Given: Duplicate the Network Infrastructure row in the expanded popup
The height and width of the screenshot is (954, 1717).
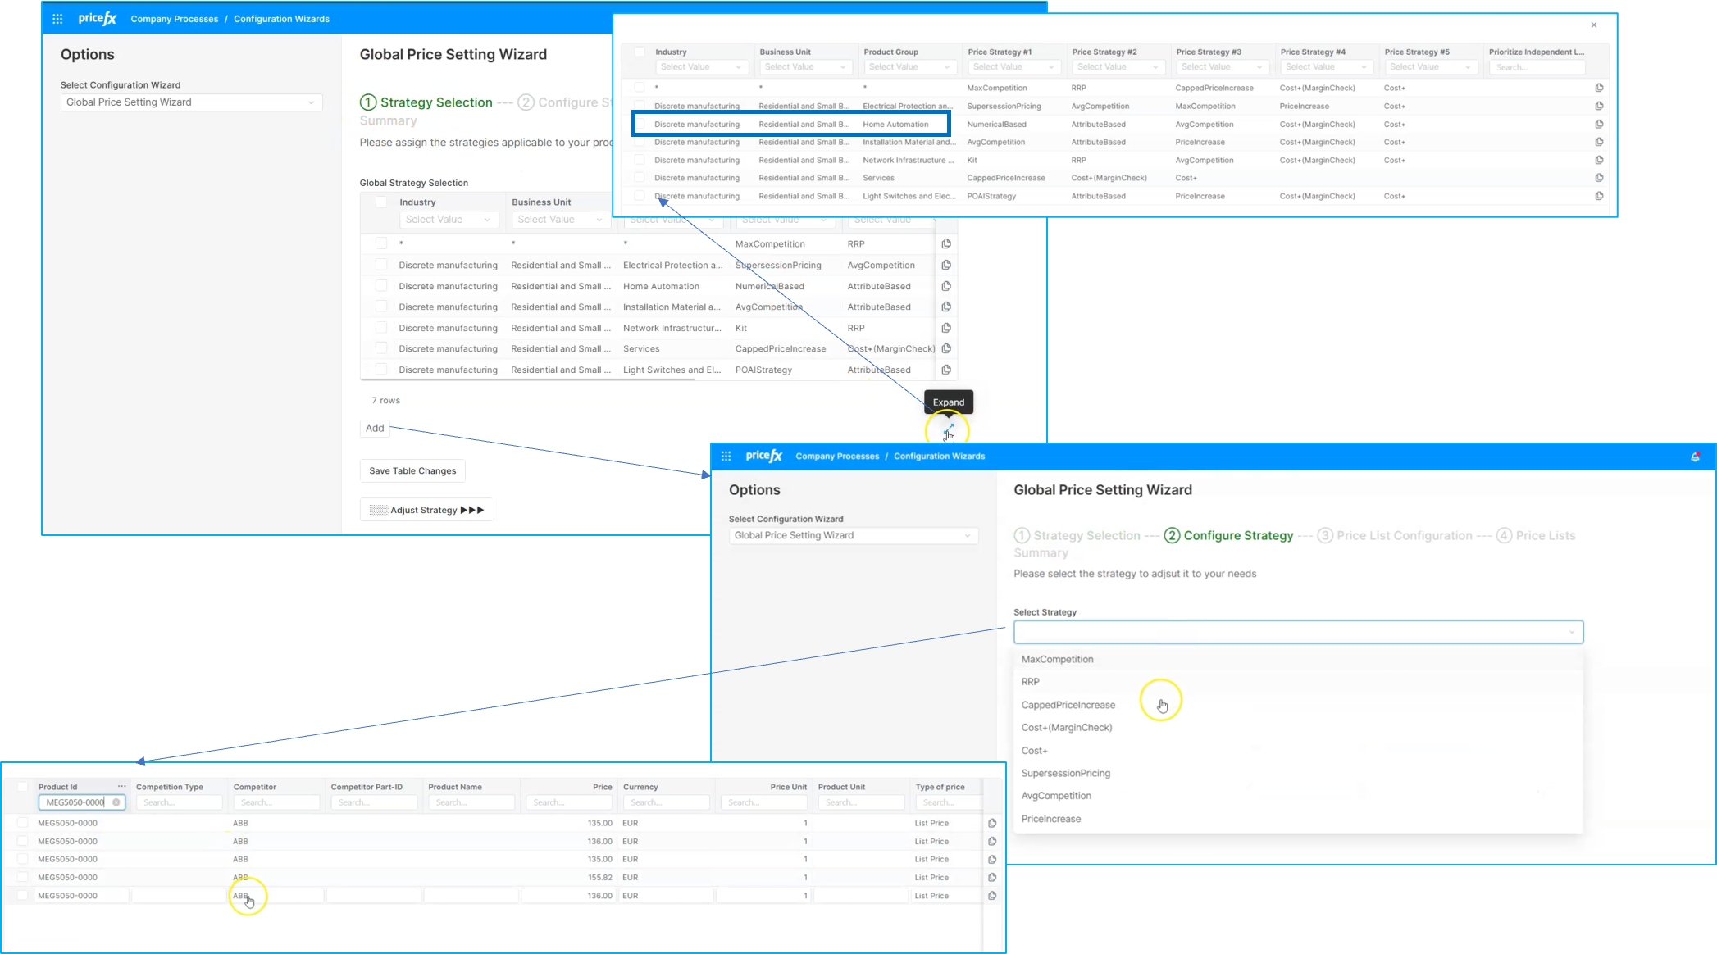Looking at the screenshot, I should (1599, 160).
